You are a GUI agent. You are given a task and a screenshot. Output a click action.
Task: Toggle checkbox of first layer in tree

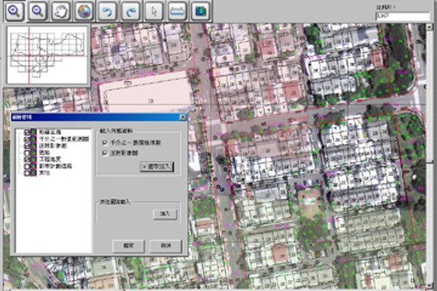pyautogui.click(x=27, y=132)
